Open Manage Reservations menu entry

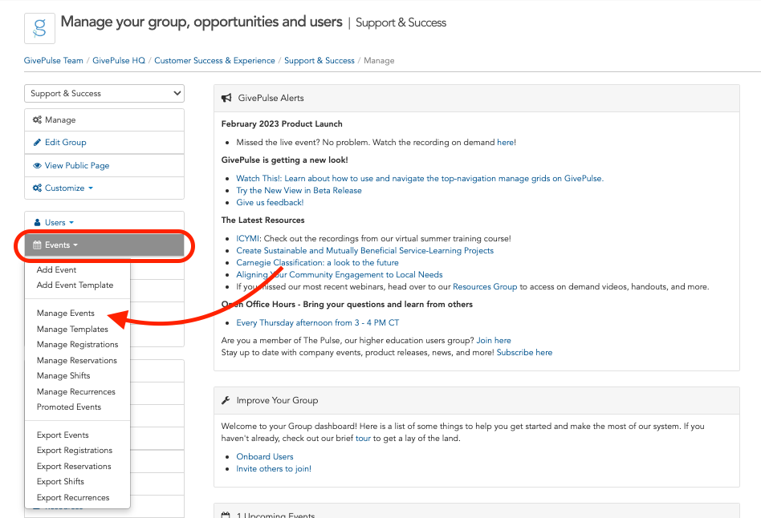77,360
